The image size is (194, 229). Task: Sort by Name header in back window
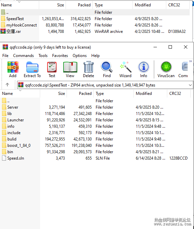pyautogui.click(x=19, y=5)
